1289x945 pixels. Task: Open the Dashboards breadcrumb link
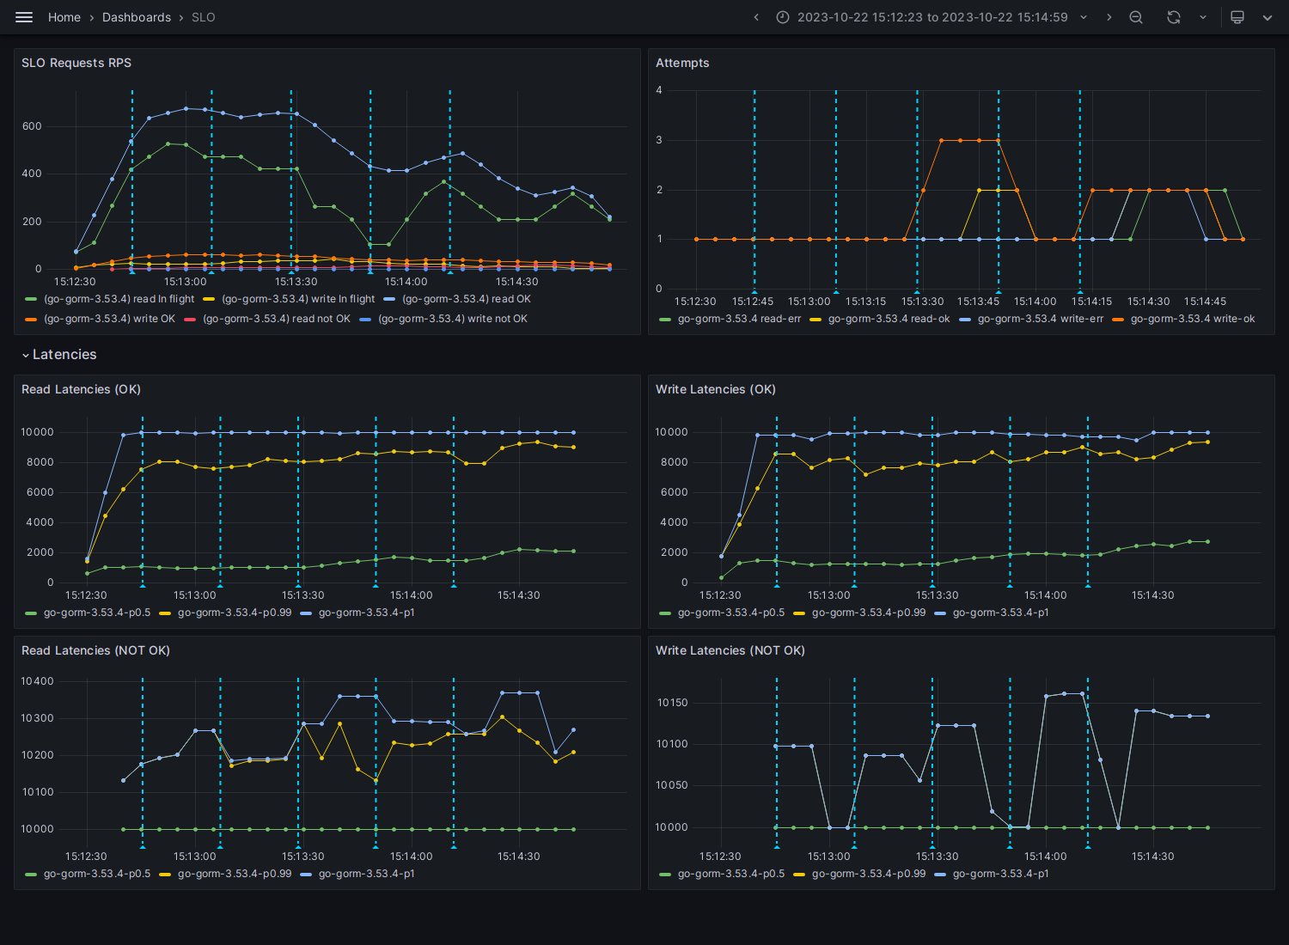point(137,17)
